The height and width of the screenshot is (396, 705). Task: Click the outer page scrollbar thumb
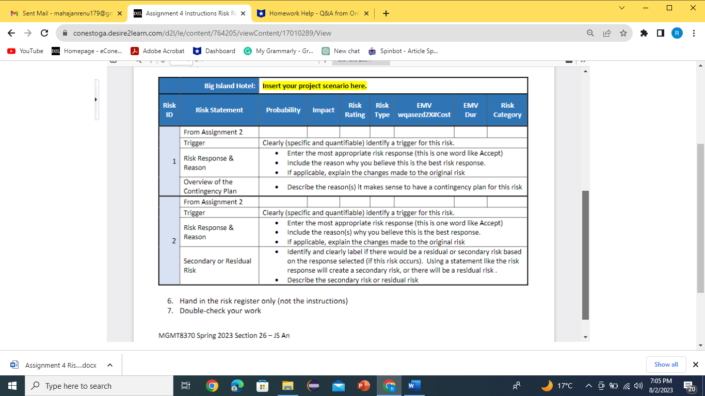[700, 219]
